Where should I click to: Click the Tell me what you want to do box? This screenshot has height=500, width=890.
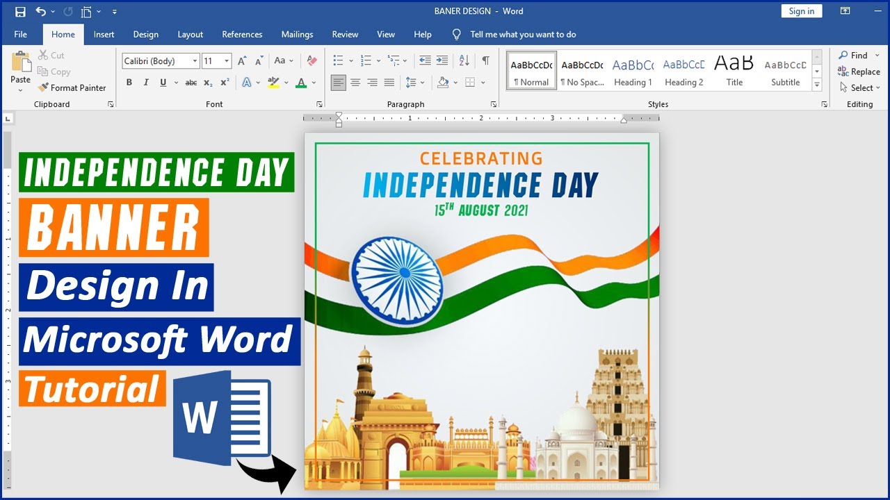pos(523,34)
